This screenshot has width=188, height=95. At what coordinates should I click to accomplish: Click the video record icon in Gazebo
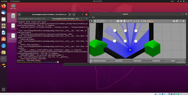click(183, 21)
